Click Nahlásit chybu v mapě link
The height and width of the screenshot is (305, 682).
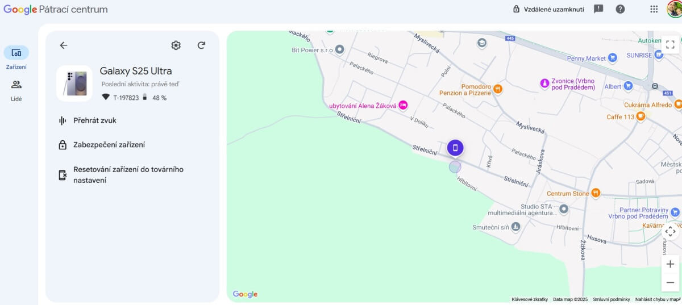pyautogui.click(x=658, y=299)
